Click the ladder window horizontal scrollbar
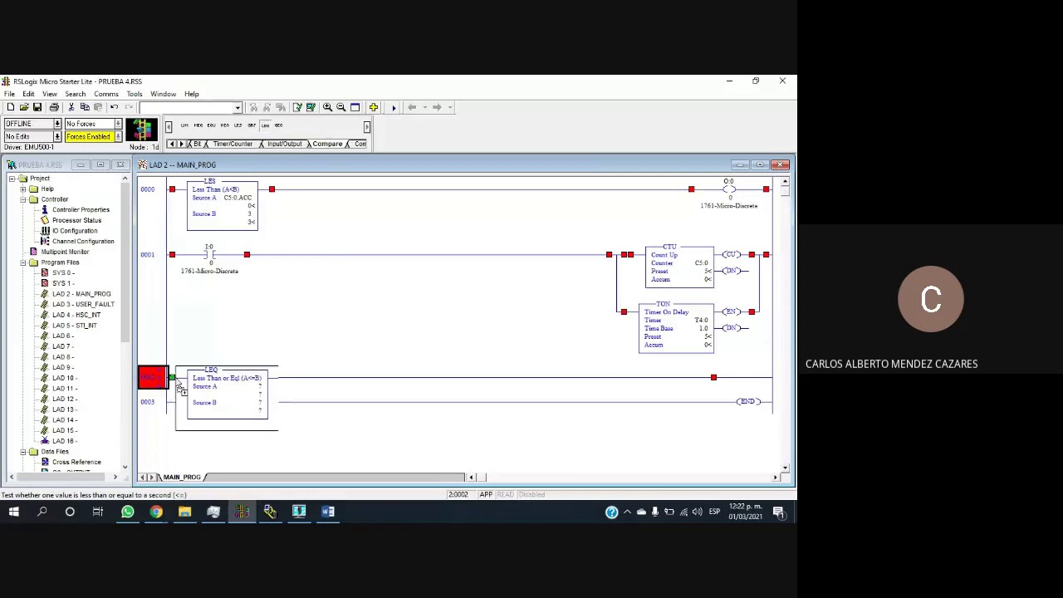Viewport: 1063px width, 598px height. click(x=624, y=478)
